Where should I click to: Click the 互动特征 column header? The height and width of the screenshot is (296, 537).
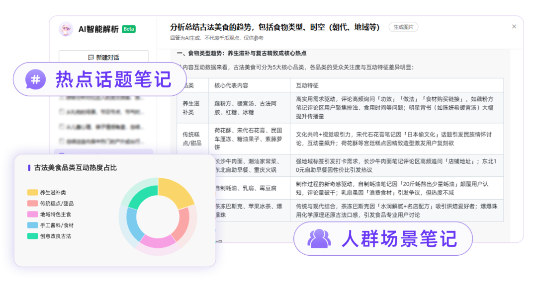coord(307,85)
